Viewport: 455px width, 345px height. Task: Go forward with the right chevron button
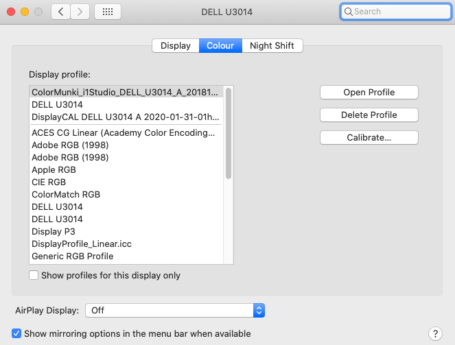(80, 12)
